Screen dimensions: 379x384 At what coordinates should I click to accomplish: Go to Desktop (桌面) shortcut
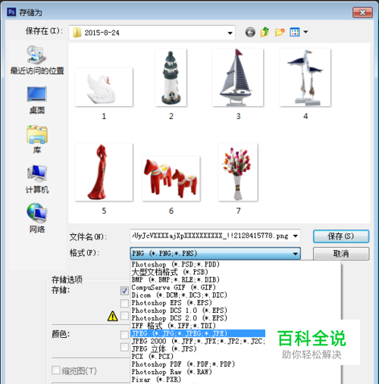coord(37,100)
